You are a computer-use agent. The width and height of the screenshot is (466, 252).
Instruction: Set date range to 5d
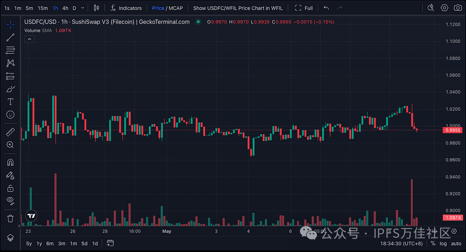tap(84, 244)
